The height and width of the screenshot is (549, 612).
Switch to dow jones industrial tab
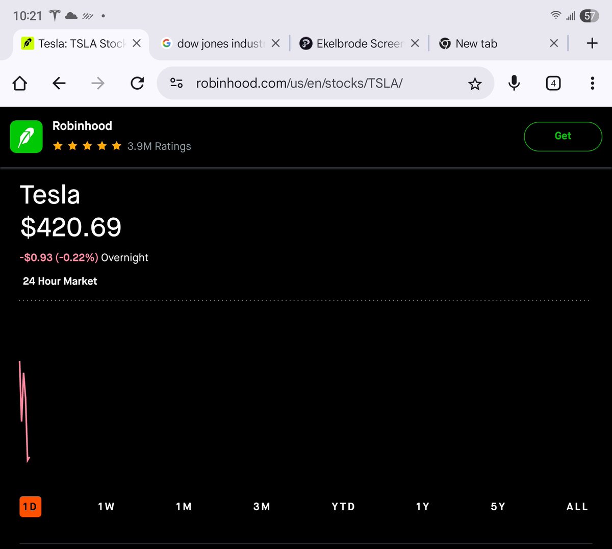point(221,44)
